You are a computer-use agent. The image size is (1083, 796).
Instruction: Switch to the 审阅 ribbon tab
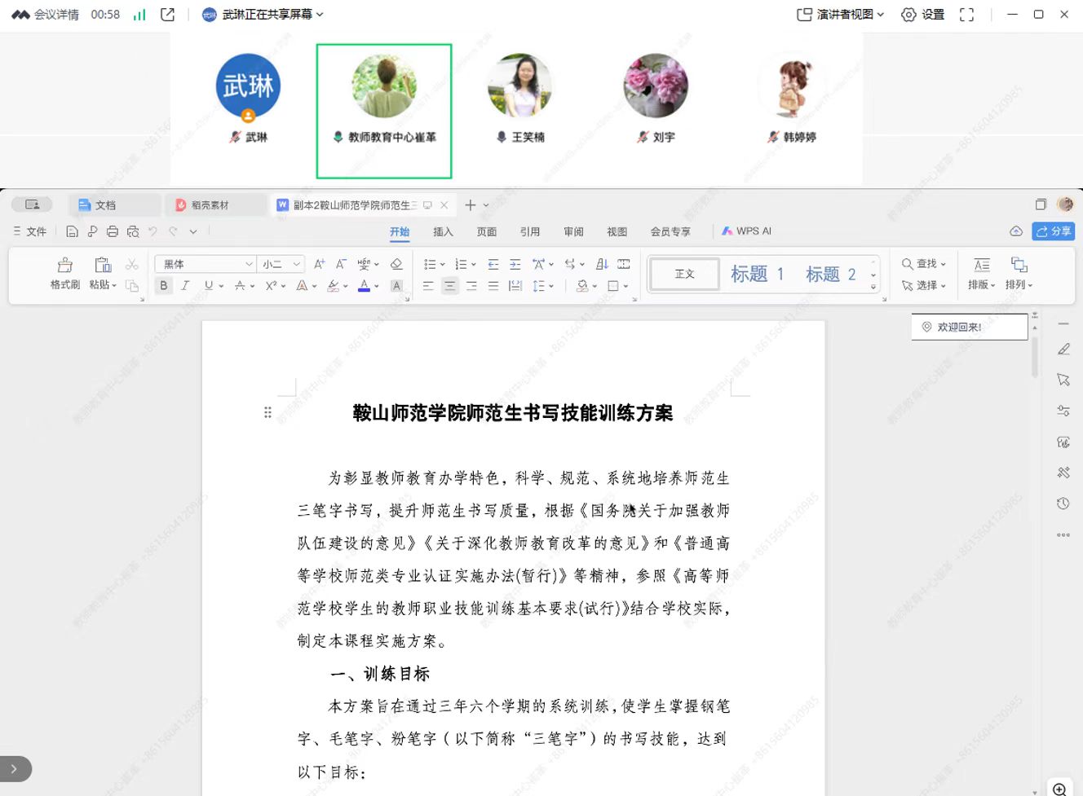click(x=573, y=231)
